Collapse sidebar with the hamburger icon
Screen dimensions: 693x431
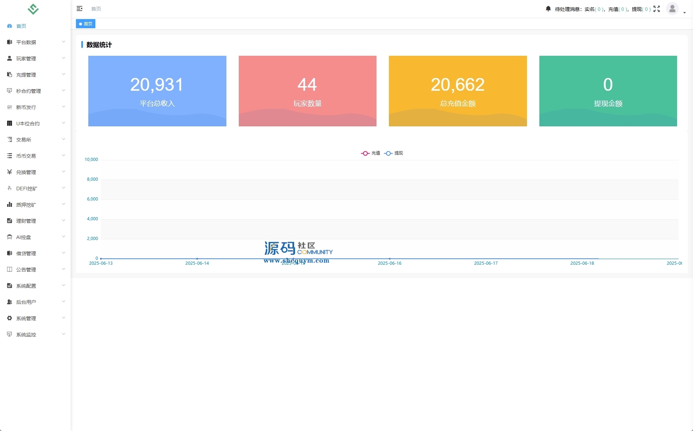(79, 8)
